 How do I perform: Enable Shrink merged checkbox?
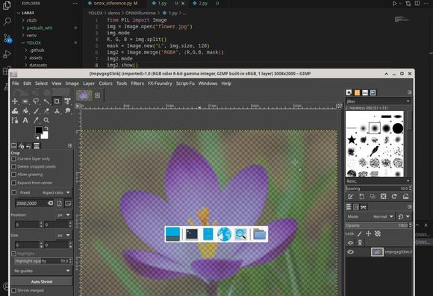click(13, 290)
